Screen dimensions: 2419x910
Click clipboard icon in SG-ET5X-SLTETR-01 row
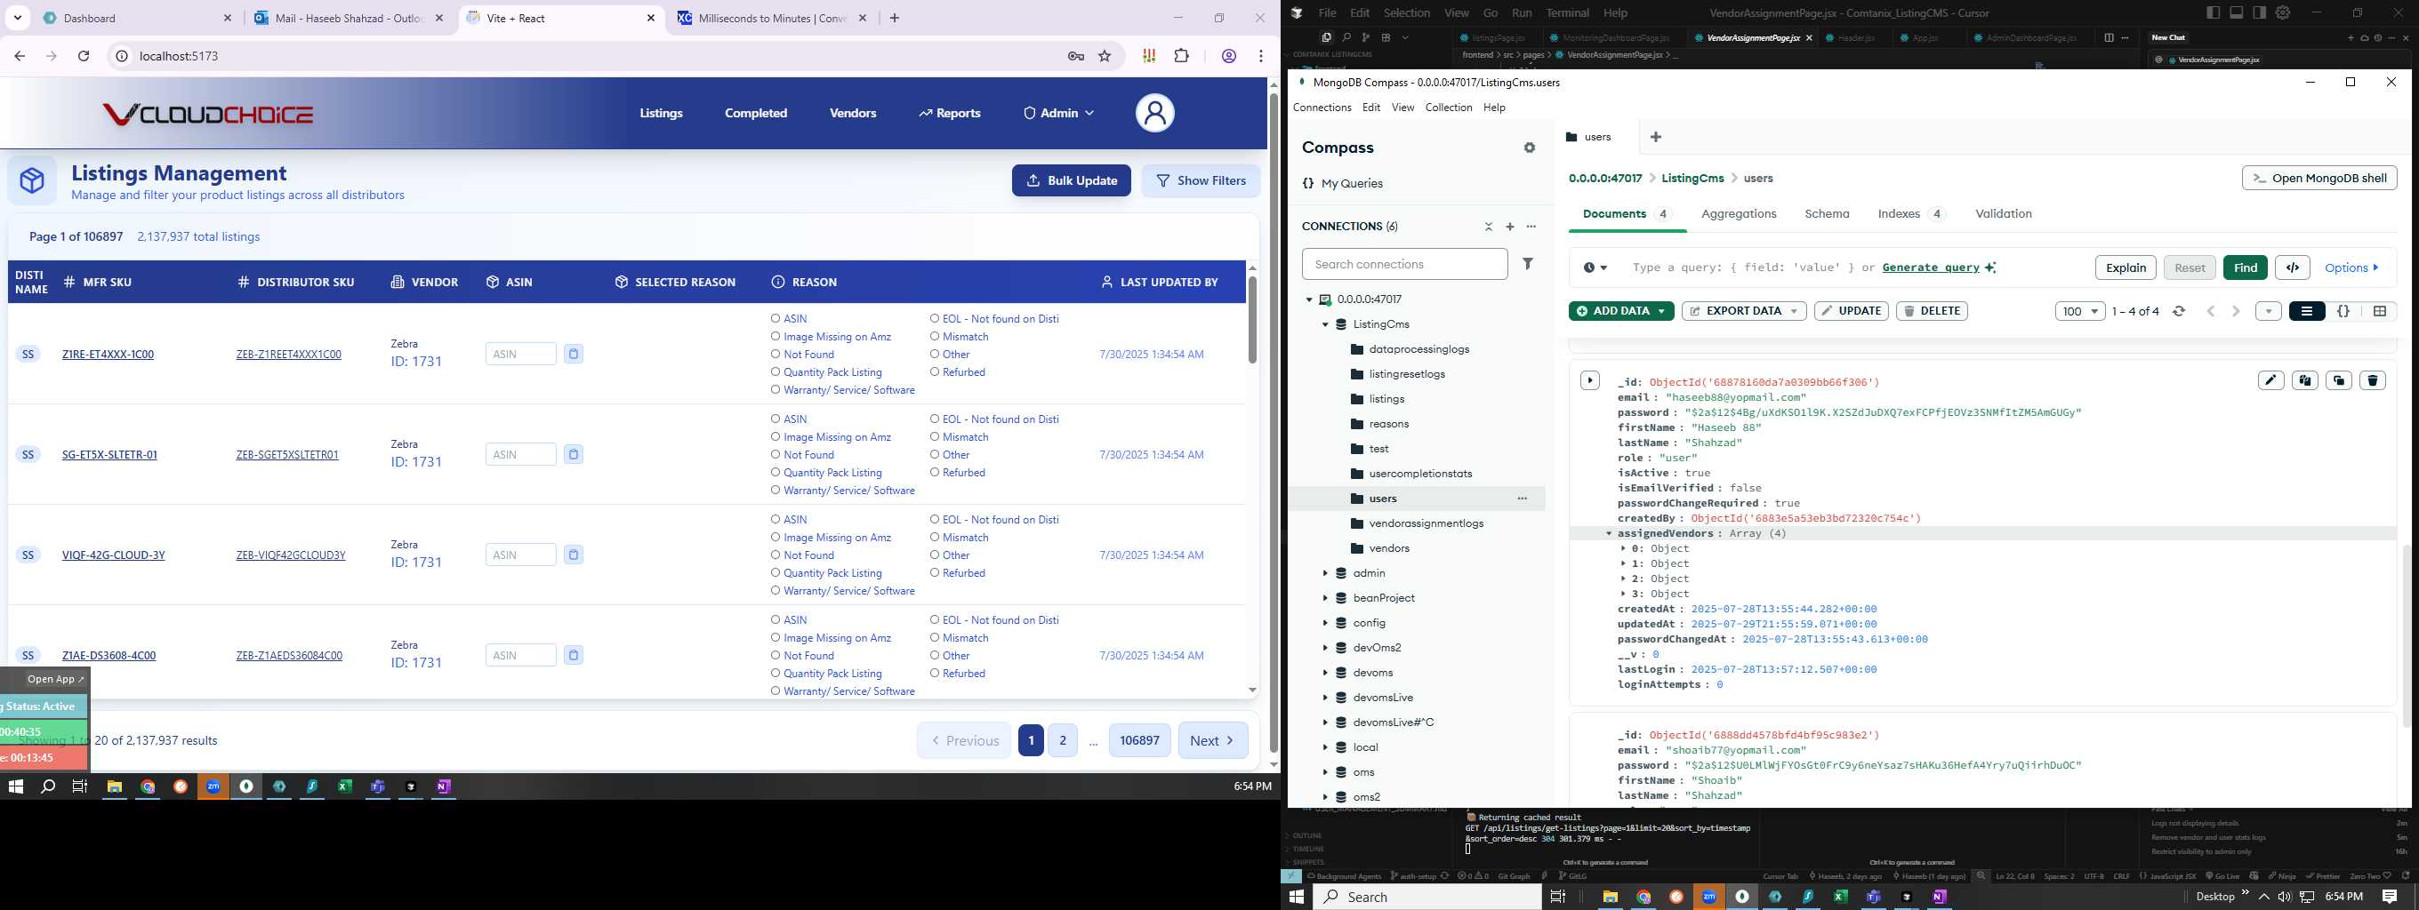coord(574,454)
